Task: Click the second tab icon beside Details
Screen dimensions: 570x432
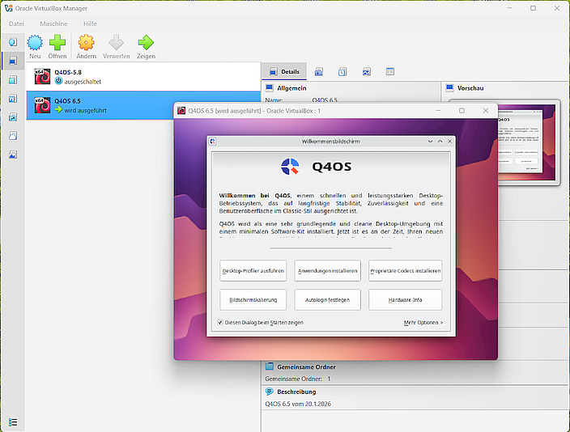Action: coord(319,72)
